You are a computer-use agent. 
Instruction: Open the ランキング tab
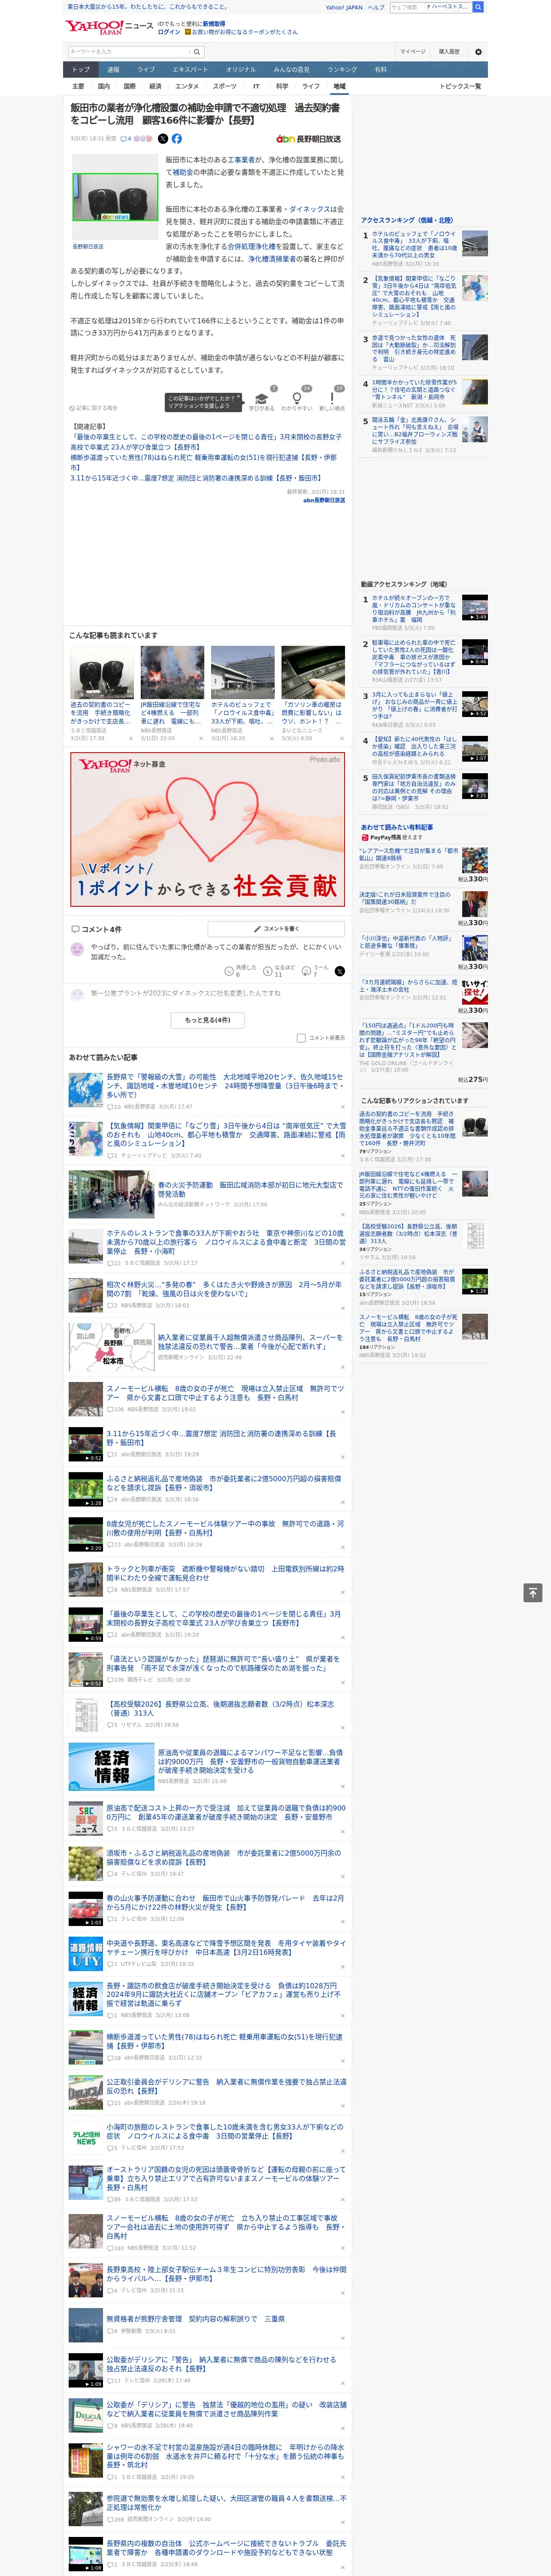tap(342, 69)
